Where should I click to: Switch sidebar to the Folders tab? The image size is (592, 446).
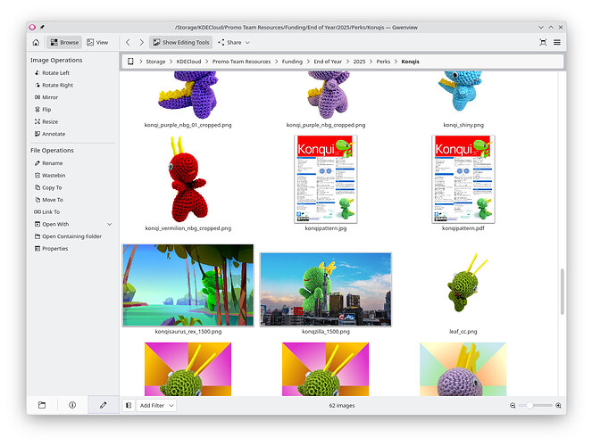[42, 405]
